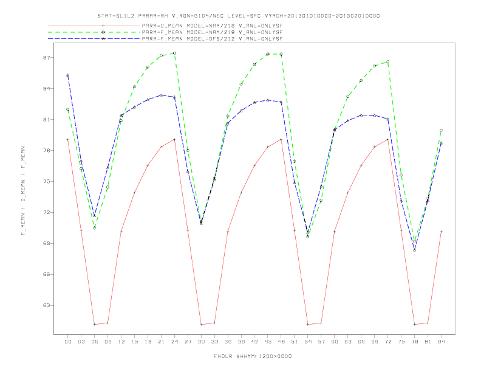481x372 pixels.
Task: Click the 45 forecast hour x-axis tick
Action: pos(268,342)
